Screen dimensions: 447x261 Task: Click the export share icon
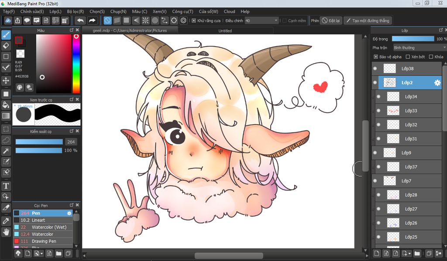(17, 20)
